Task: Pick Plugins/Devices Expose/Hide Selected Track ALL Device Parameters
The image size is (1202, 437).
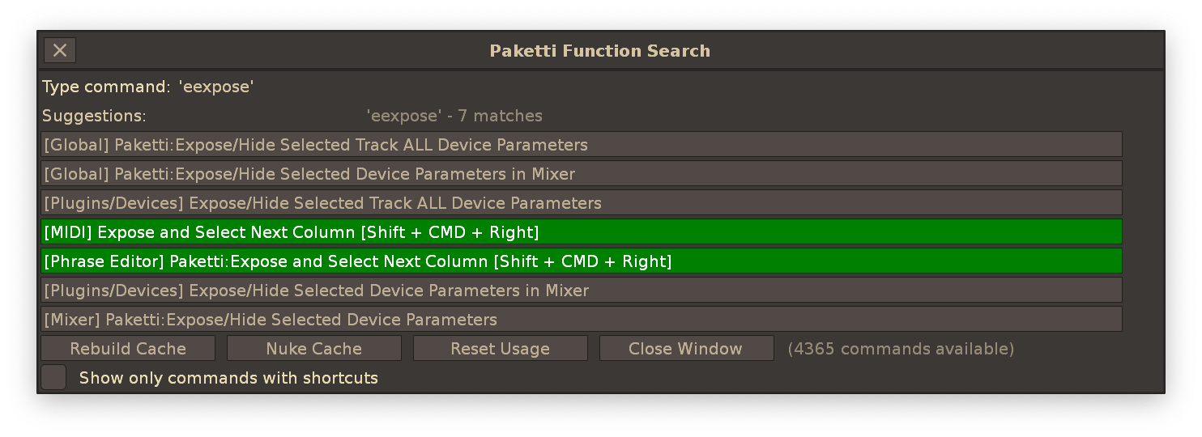Action: tap(581, 203)
